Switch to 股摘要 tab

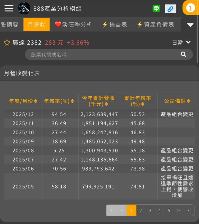pos(9,24)
